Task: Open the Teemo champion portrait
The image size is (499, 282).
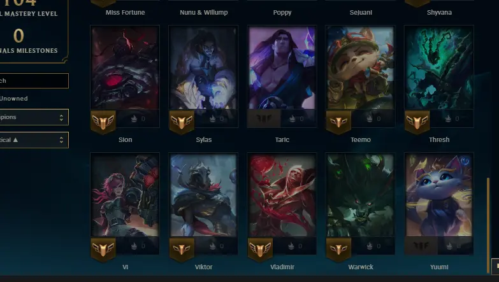Action: pyautogui.click(x=360, y=67)
